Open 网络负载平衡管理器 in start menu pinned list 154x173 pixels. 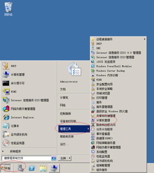pos(23,109)
